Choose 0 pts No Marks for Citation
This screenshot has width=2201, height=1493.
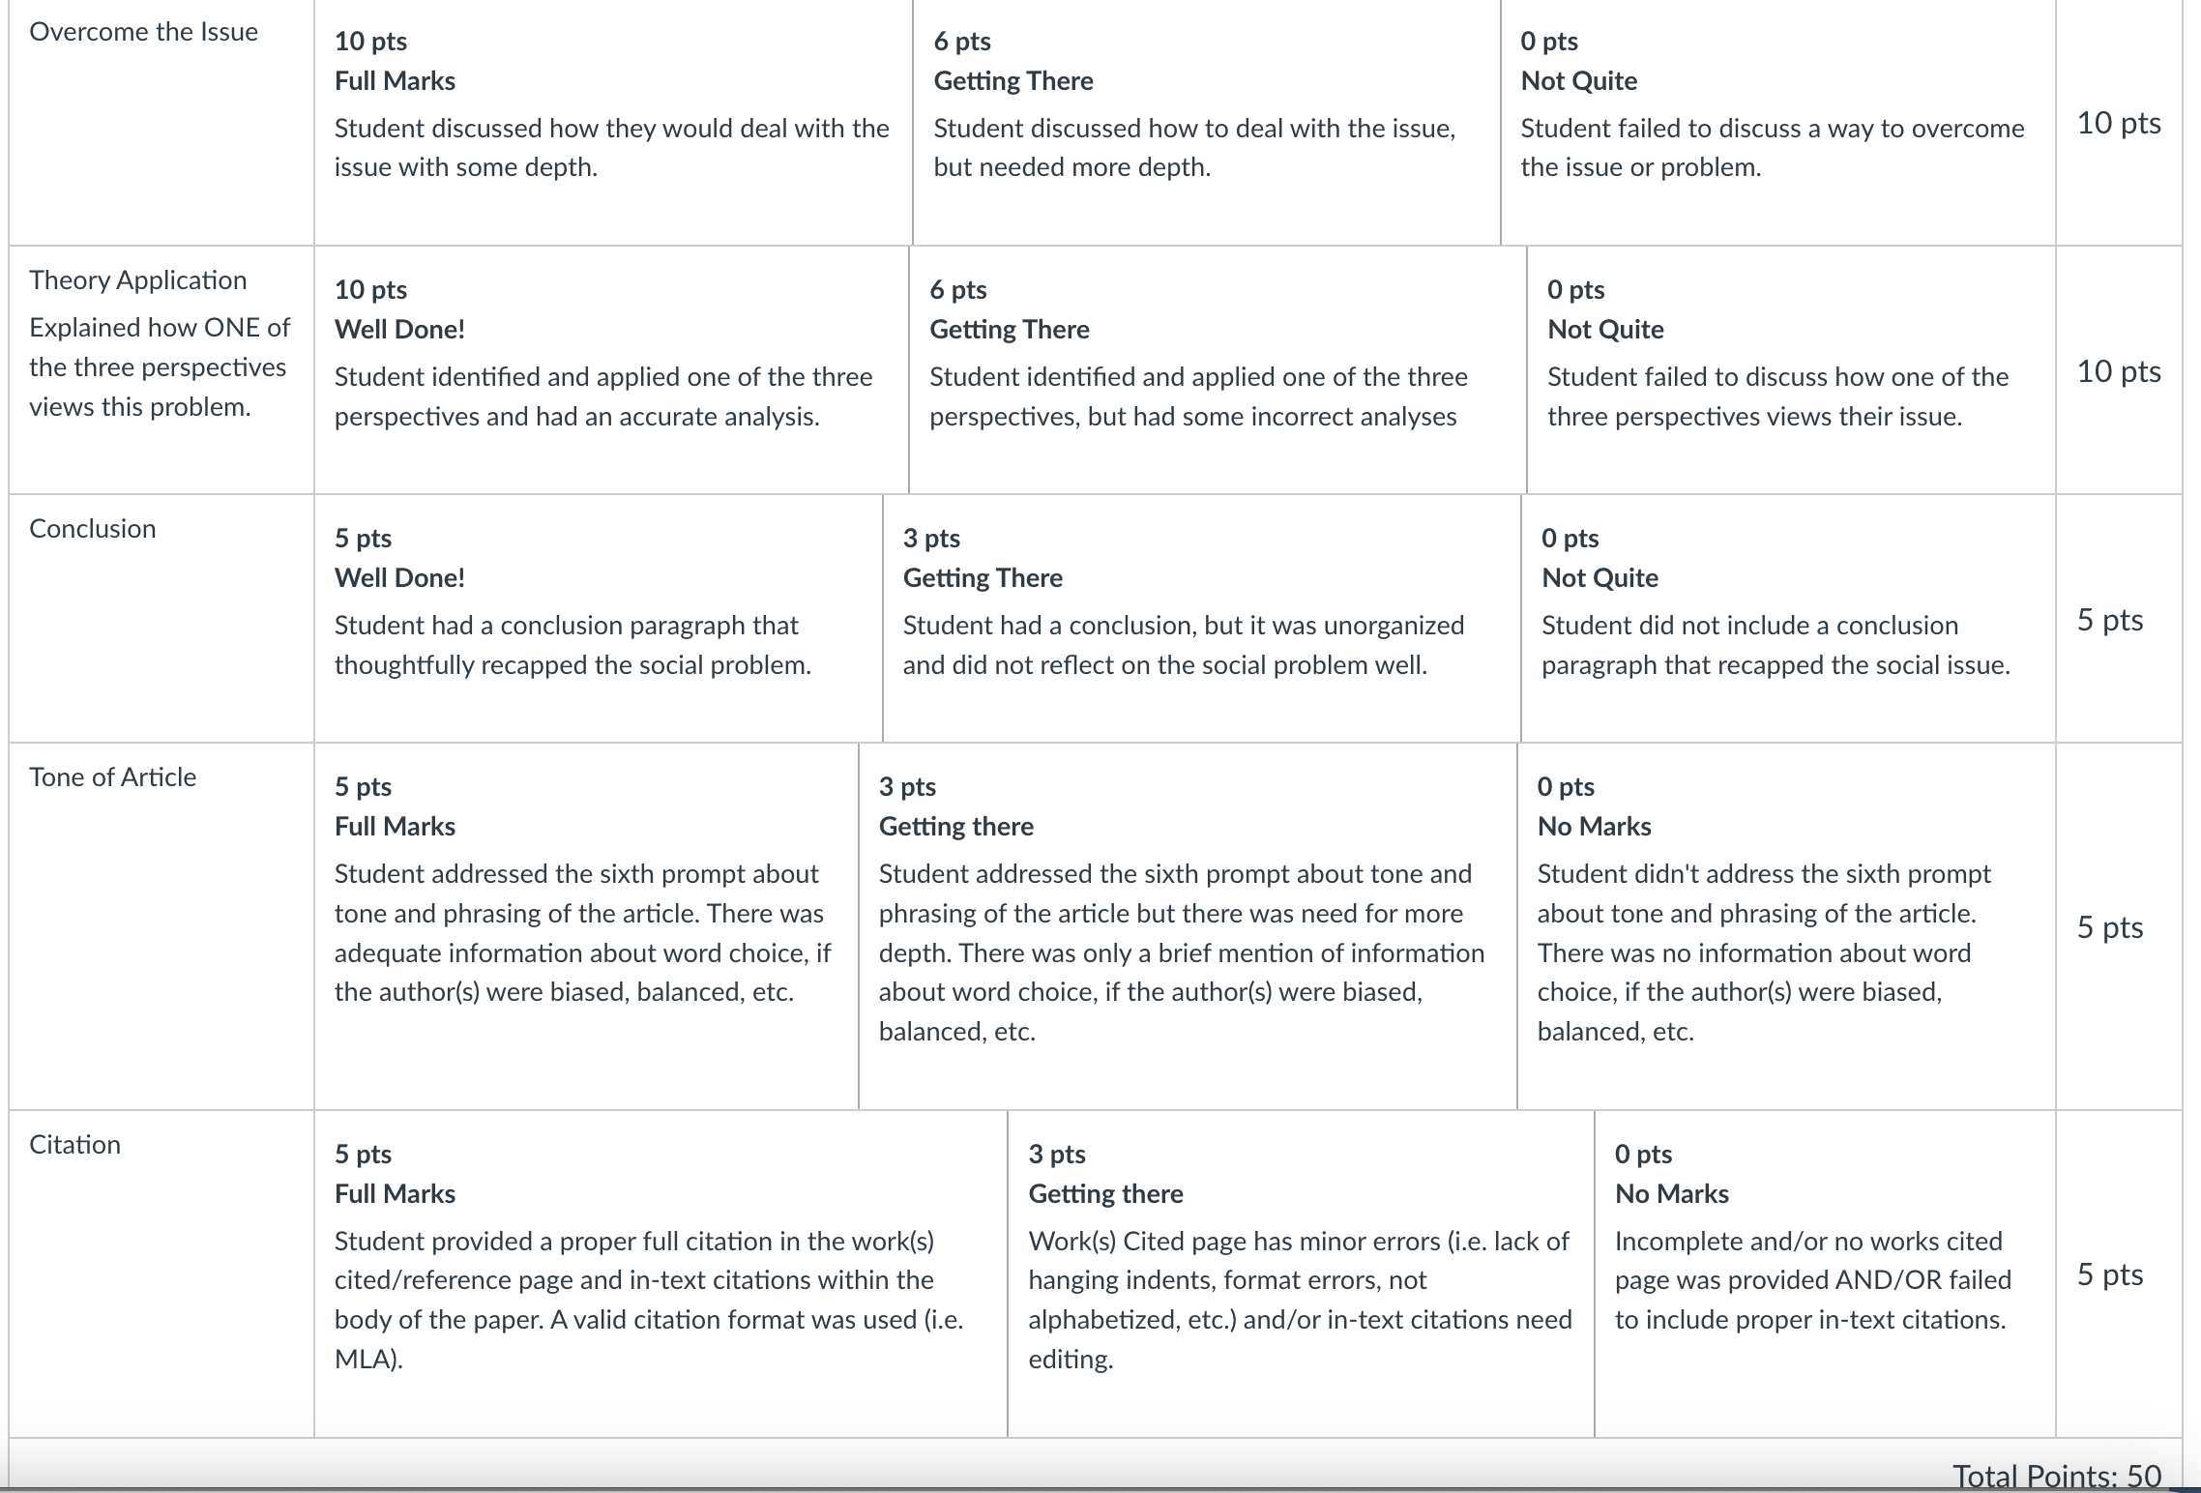[1825, 1273]
